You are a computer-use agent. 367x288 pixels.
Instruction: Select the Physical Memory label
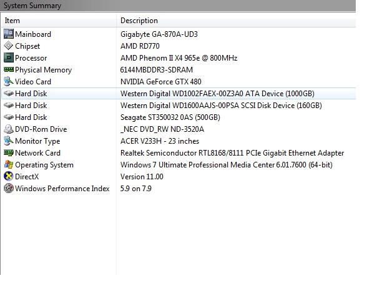tap(43, 70)
